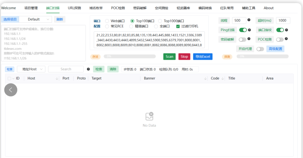Enable the 开启代理 toggle

pos(260,49)
